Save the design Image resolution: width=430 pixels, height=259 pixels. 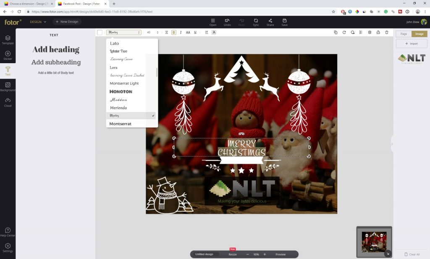pyautogui.click(x=284, y=22)
